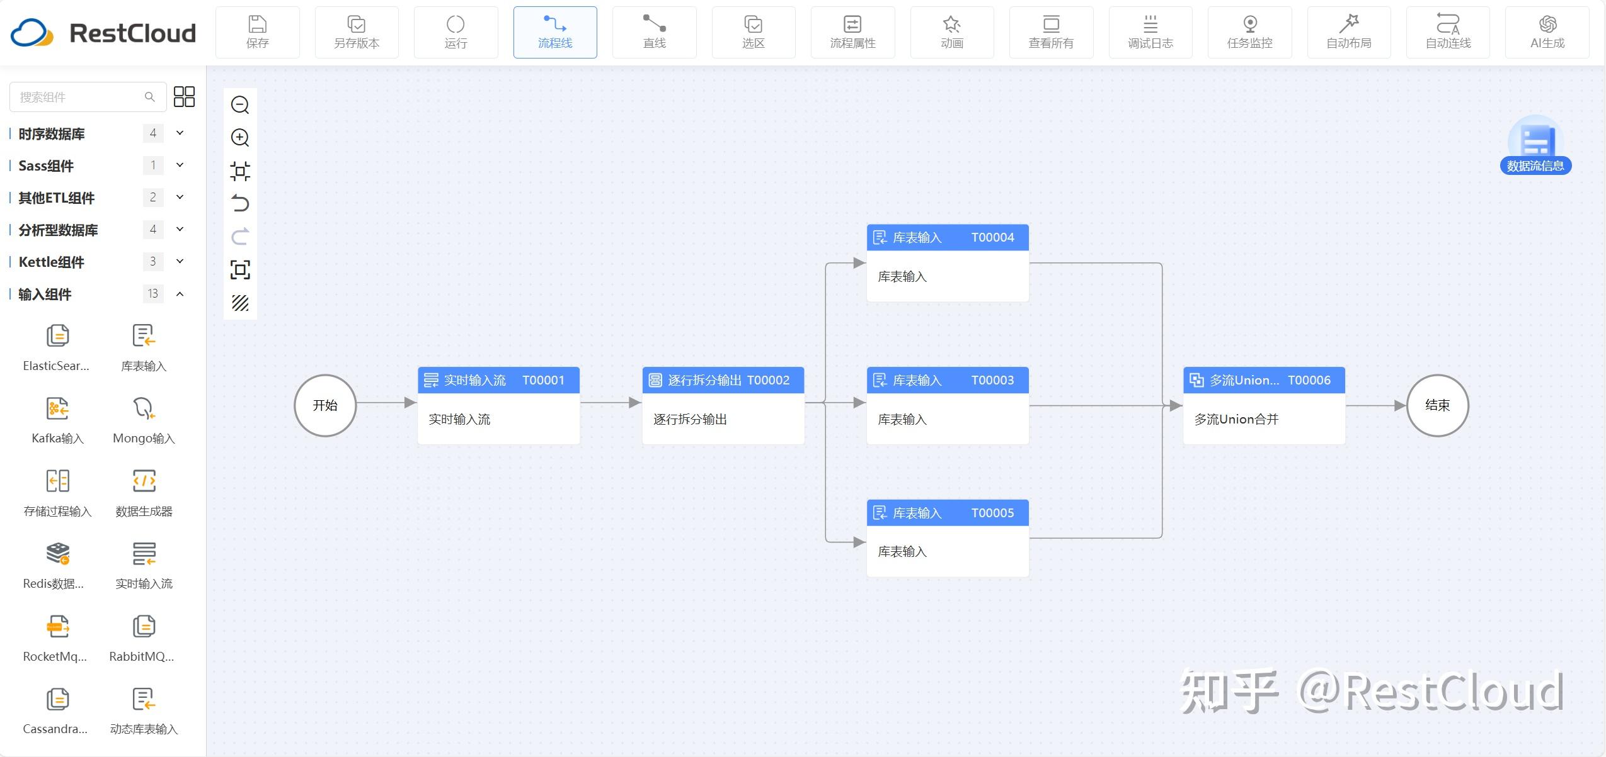Toggle the 流程线 connection mode
1606x757 pixels.
(555, 33)
